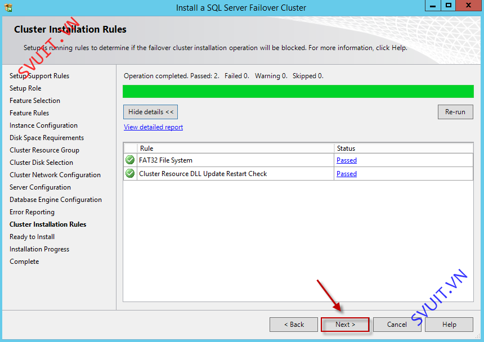Click the green check icon beside Cluster Resource DLL Update
Viewport: 484px width, 342px height.
coord(130,174)
